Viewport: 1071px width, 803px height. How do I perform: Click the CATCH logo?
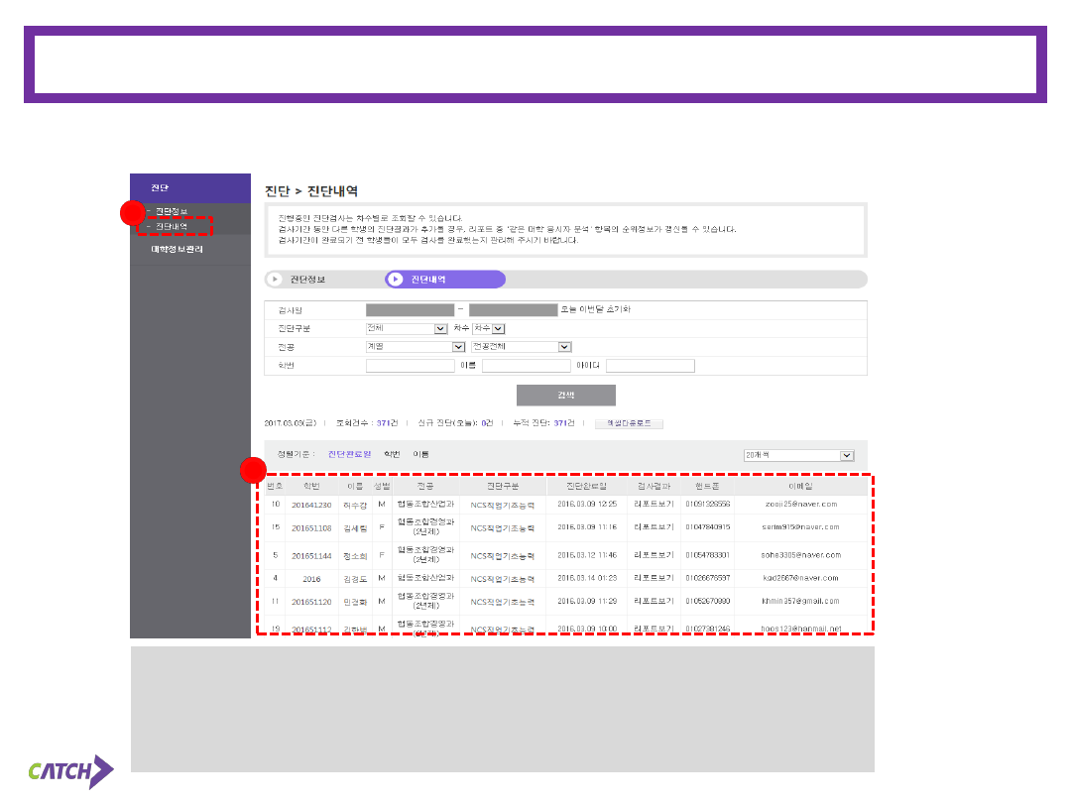tap(71, 770)
